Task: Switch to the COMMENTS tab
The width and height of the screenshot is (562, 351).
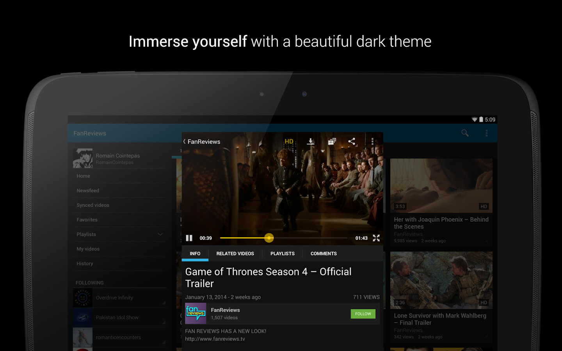Action: pos(323,253)
